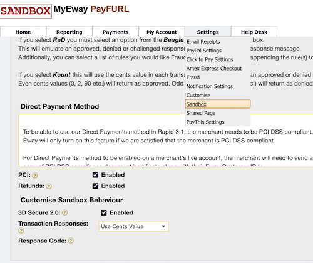313x263 pixels.
Task: Open PayPal Settings menu entry
Action: click(x=204, y=51)
